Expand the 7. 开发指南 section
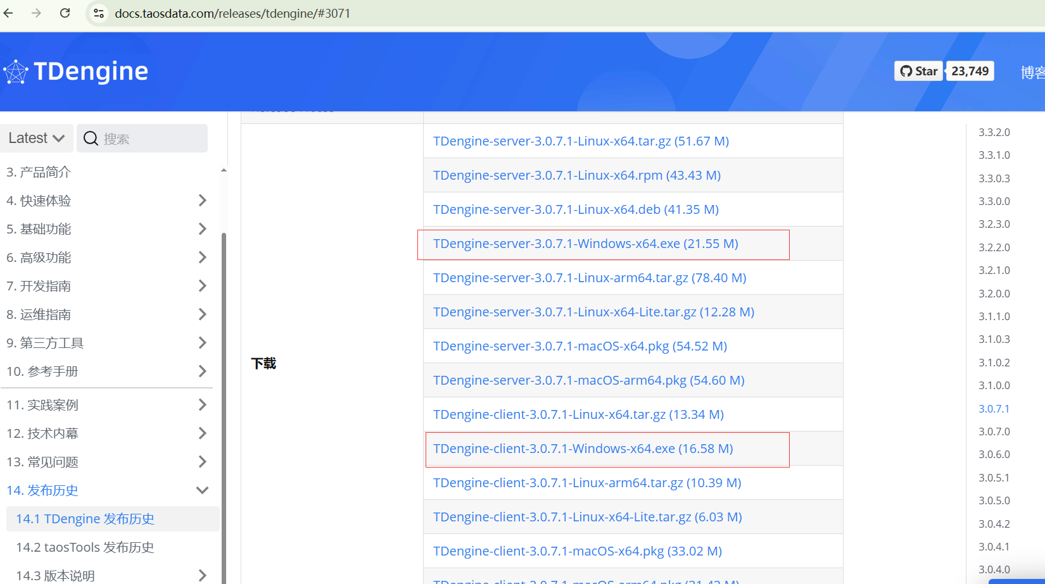The height and width of the screenshot is (584, 1045). [x=202, y=286]
